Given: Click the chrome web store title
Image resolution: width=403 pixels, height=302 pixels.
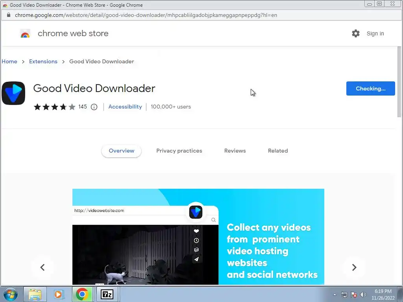Looking at the screenshot, I should click(73, 33).
